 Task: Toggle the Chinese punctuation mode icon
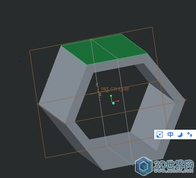(x=190, y=134)
